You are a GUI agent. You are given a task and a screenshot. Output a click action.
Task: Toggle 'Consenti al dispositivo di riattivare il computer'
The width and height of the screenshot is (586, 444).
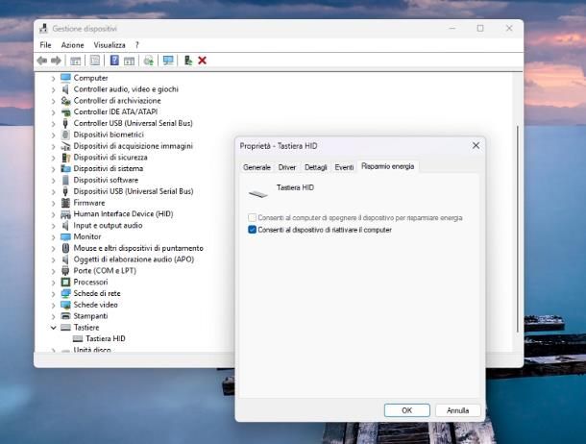point(252,230)
